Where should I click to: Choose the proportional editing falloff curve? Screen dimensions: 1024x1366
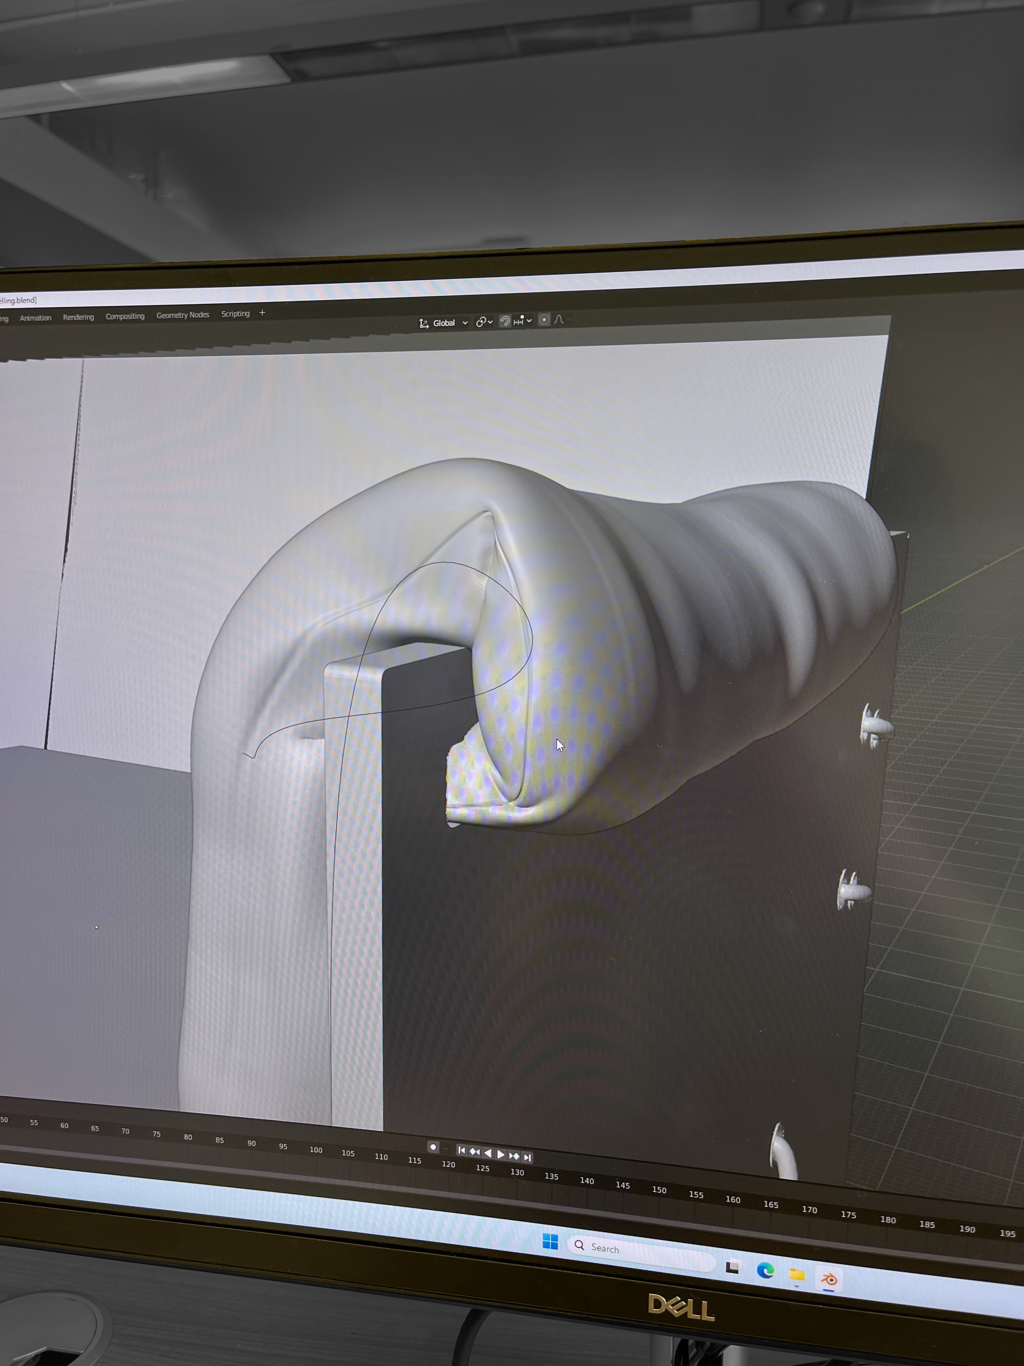[559, 319]
